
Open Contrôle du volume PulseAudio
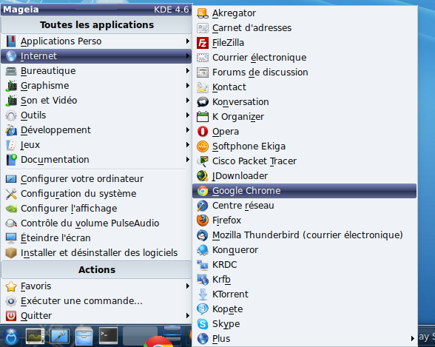(x=96, y=223)
